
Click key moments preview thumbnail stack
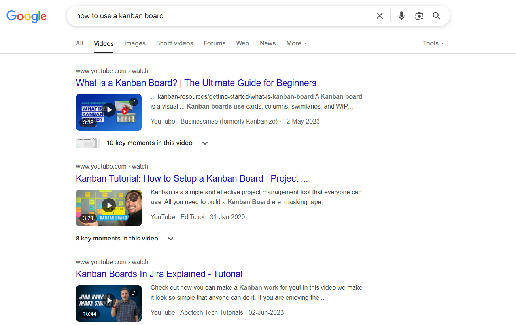pyautogui.click(x=88, y=143)
